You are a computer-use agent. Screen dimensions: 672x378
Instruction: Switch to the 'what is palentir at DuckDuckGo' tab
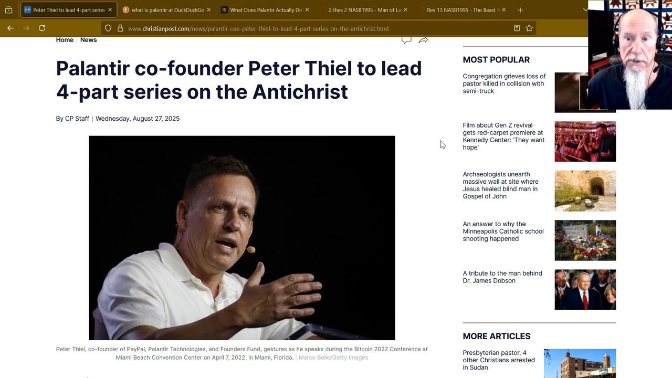pos(167,10)
